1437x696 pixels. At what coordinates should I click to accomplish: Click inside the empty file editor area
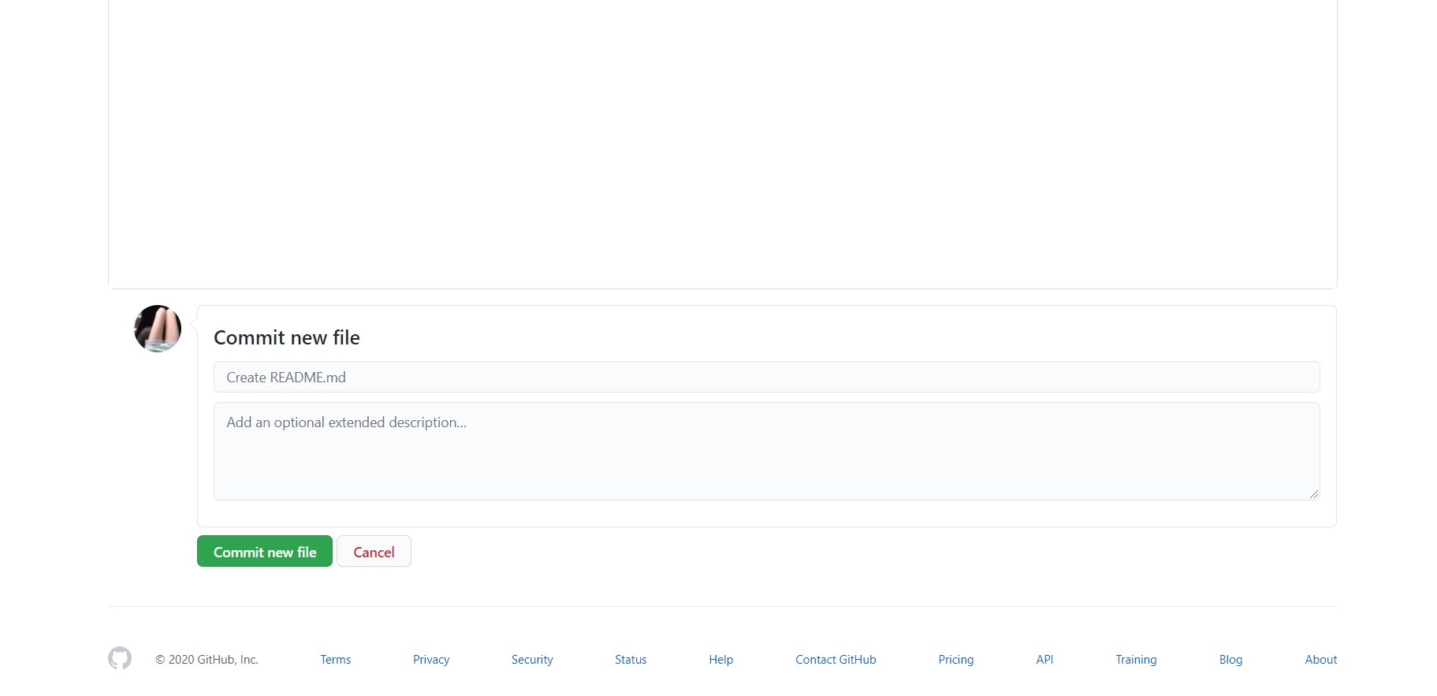722,142
